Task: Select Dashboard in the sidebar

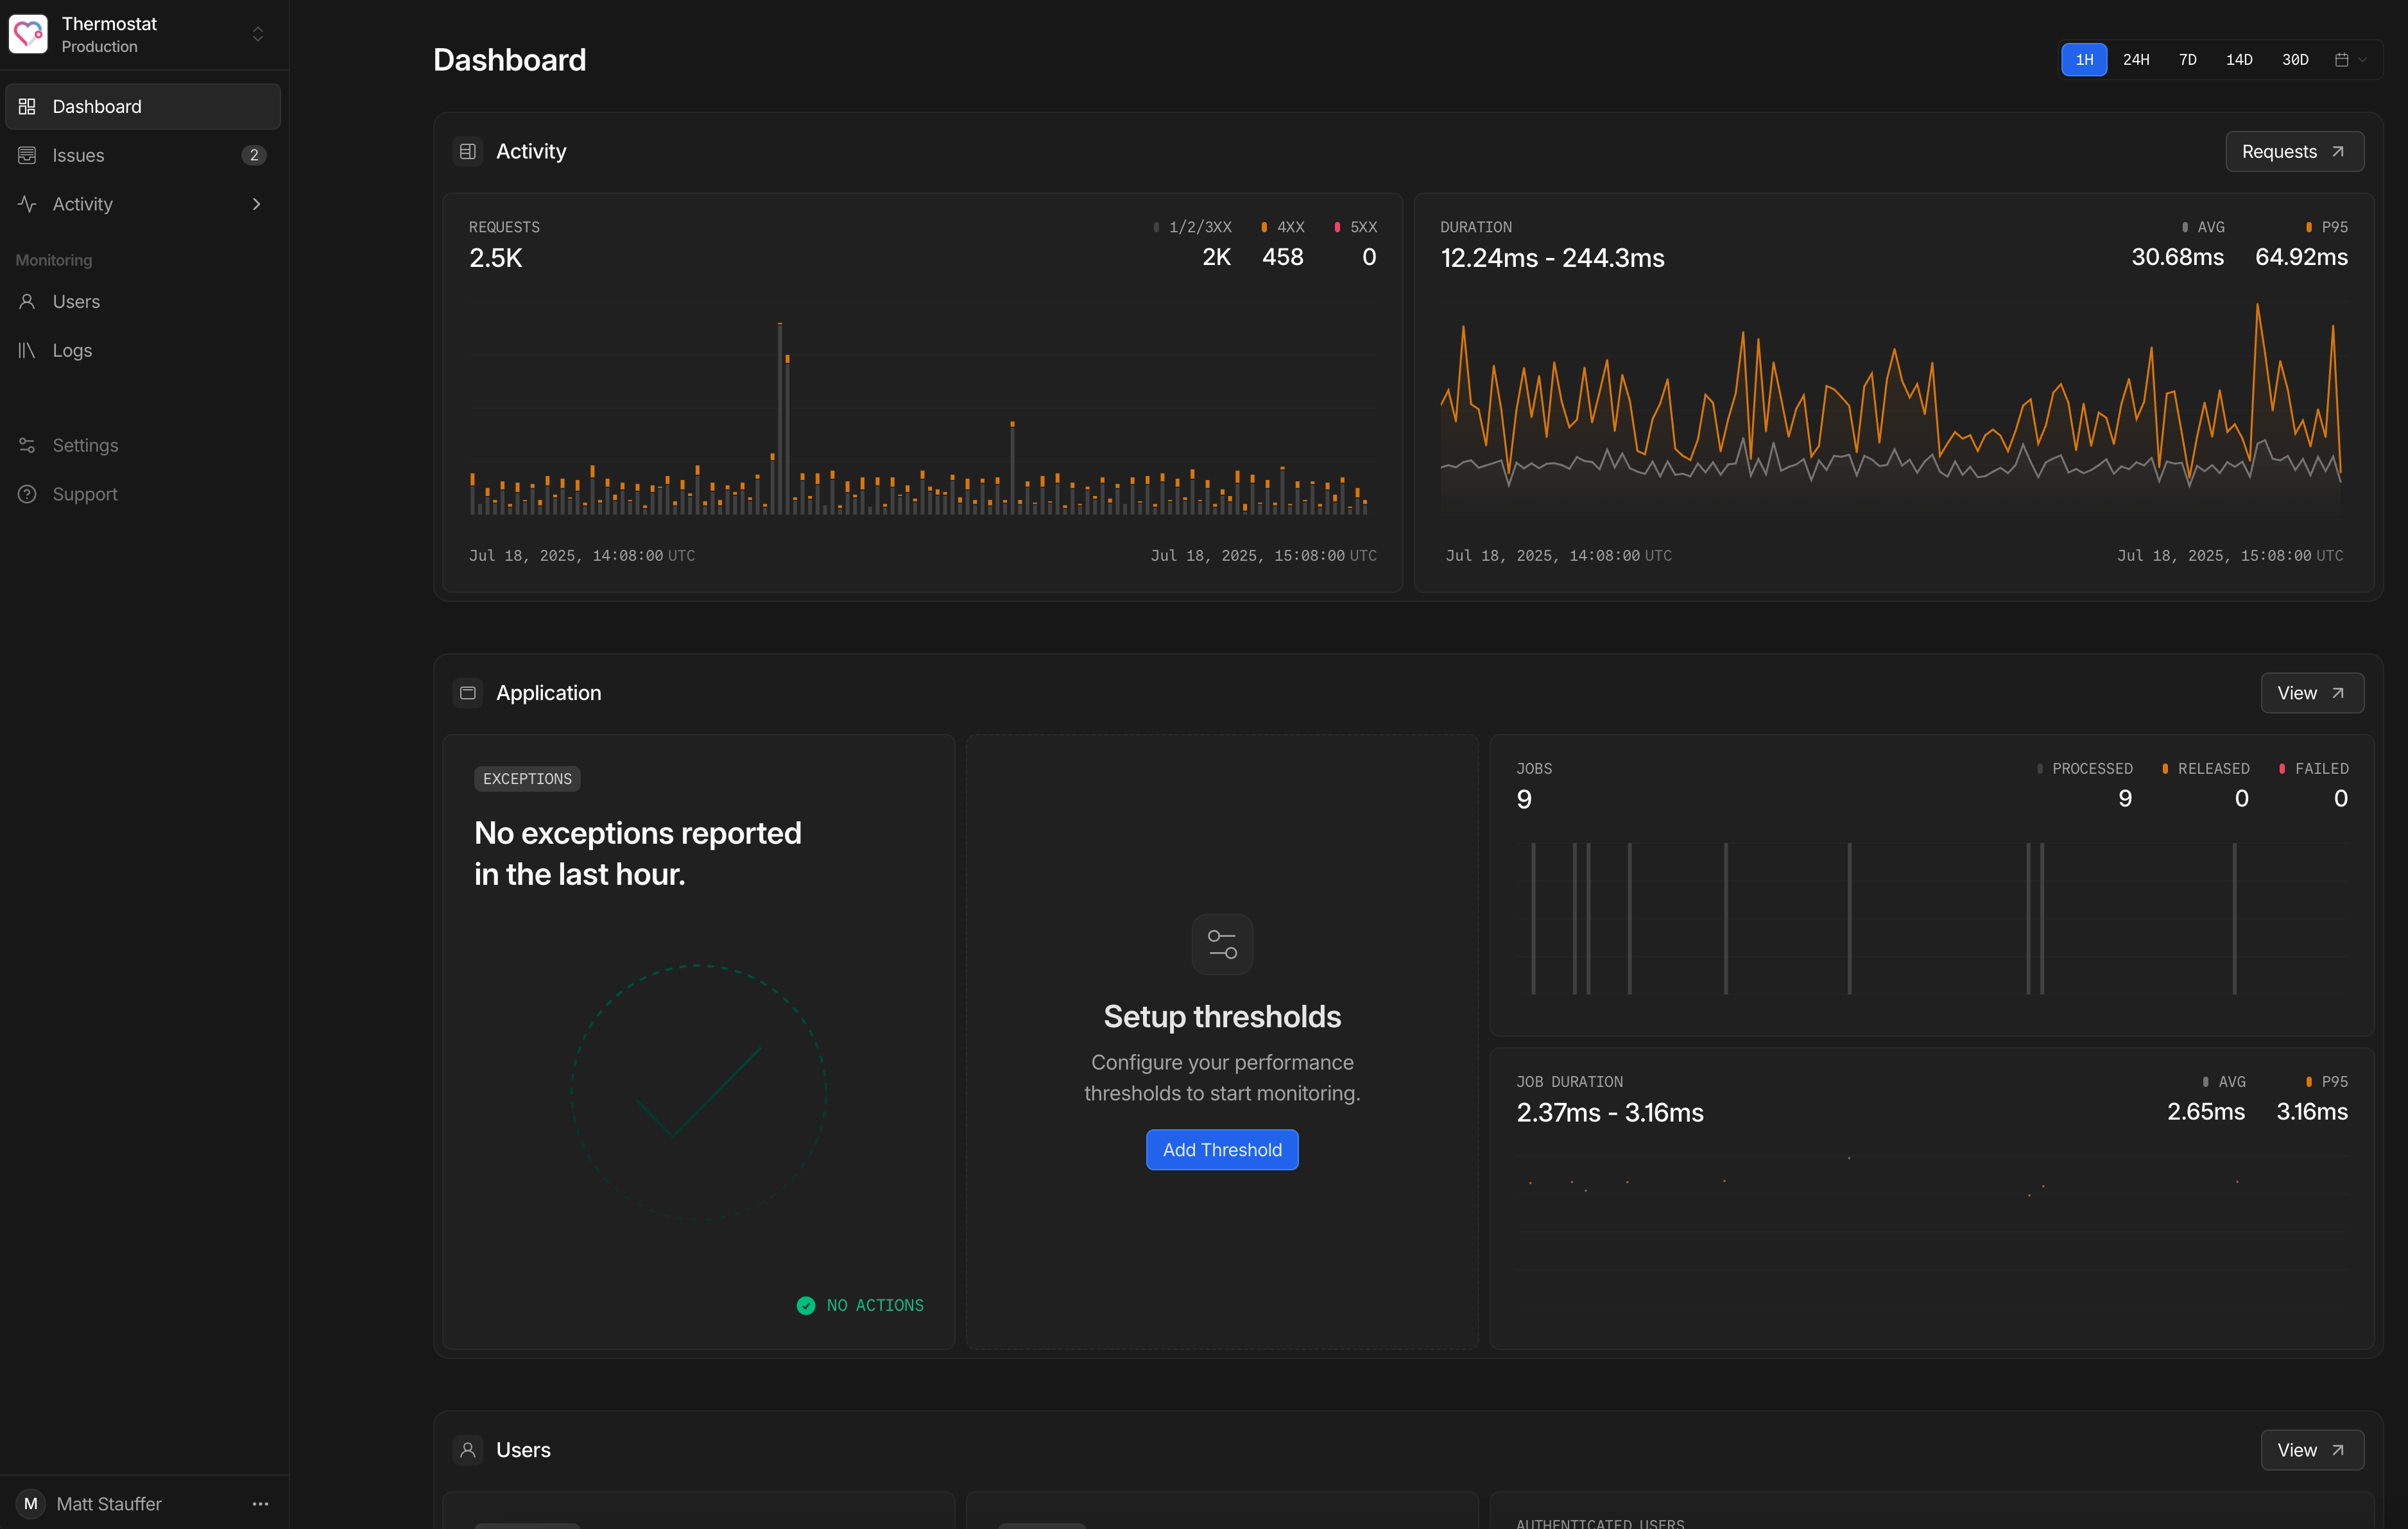Action: click(96, 107)
